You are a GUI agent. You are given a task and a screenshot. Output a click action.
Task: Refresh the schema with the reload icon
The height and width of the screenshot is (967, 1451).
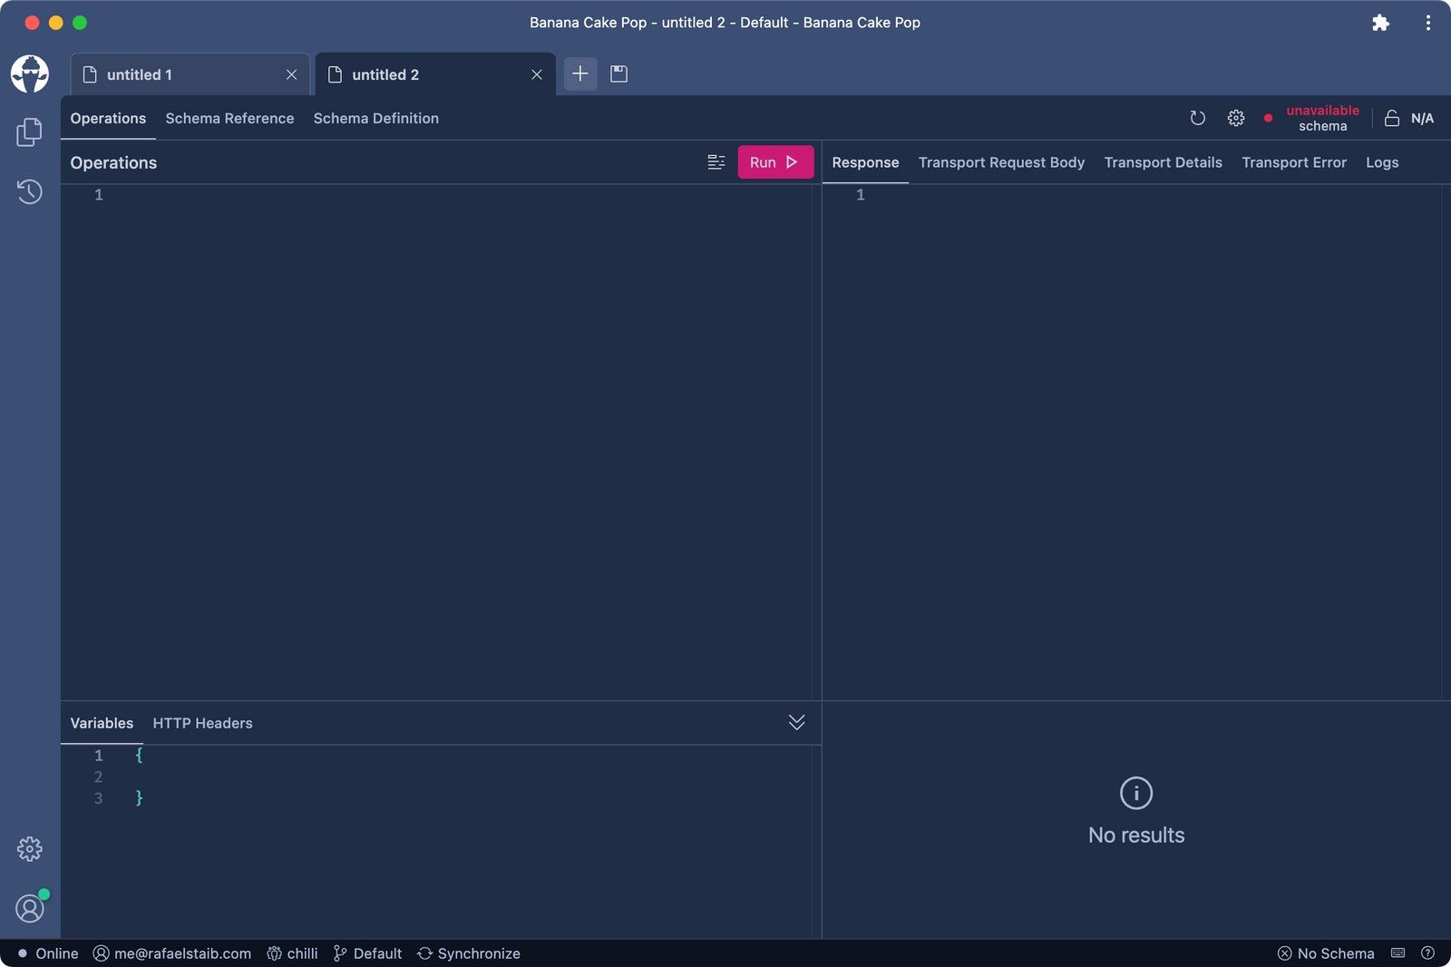pos(1198,118)
